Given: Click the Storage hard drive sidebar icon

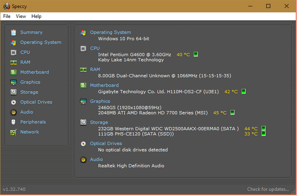Looking at the screenshot, I should (13, 92).
